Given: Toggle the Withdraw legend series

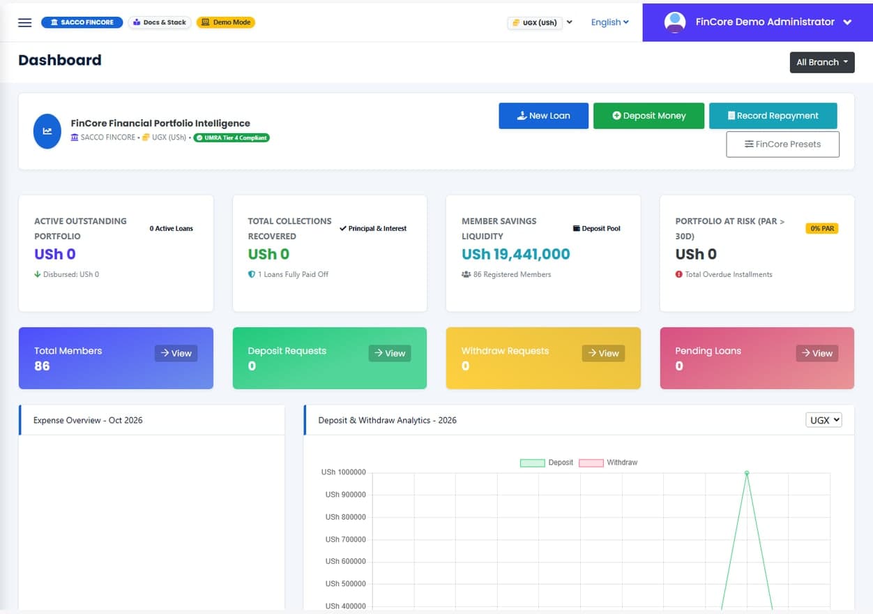Looking at the screenshot, I should click(608, 463).
